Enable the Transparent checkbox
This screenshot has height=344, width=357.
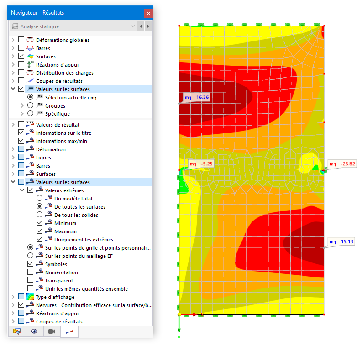30,280
